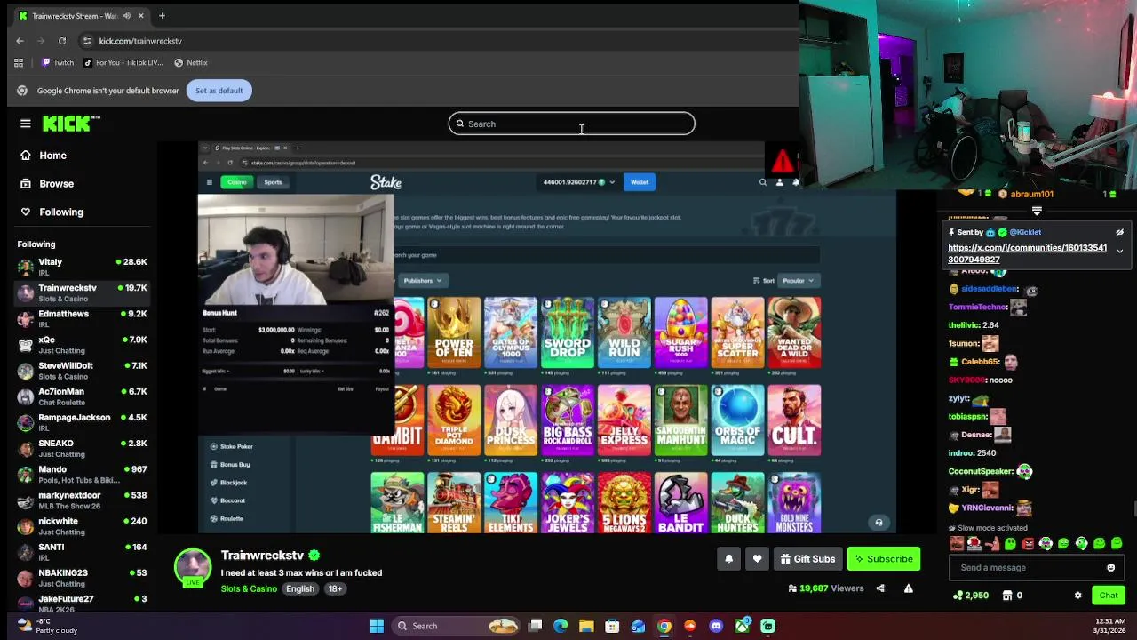Expand the pinned message chevron
The height and width of the screenshot is (640, 1137).
click(1119, 252)
